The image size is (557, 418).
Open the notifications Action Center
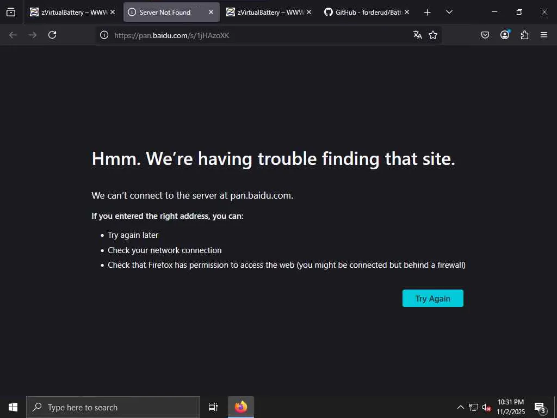tap(540, 407)
